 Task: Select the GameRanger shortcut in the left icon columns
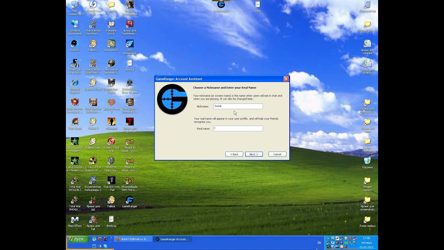click(129, 202)
